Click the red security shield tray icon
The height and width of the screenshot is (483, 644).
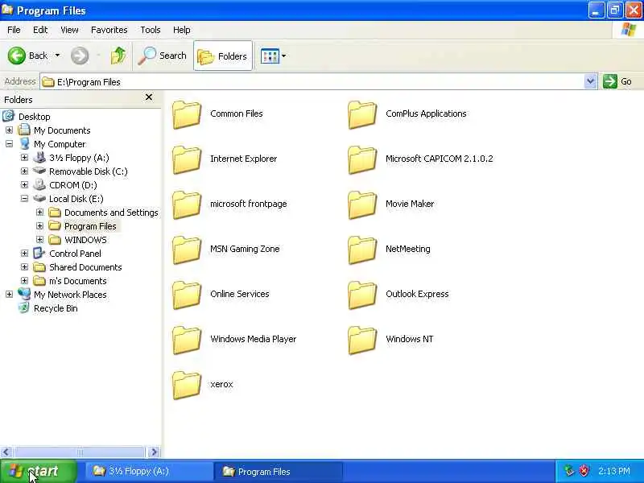click(x=584, y=471)
